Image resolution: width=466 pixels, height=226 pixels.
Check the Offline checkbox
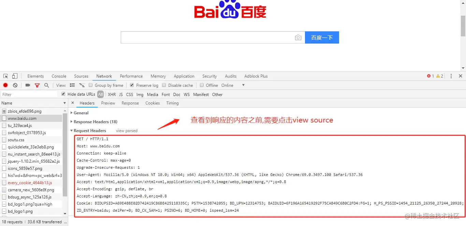[202, 85]
